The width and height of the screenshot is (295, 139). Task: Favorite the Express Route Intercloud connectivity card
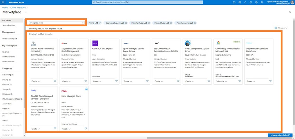pyautogui.click(x=55, y=81)
